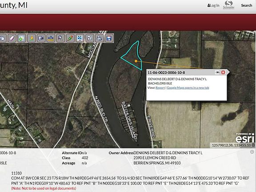Open Google Maps link in popup
This screenshot has height=192, width=256.
click(x=188, y=88)
